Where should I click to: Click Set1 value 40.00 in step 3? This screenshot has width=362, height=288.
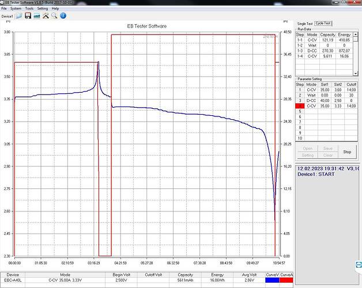click(x=325, y=101)
